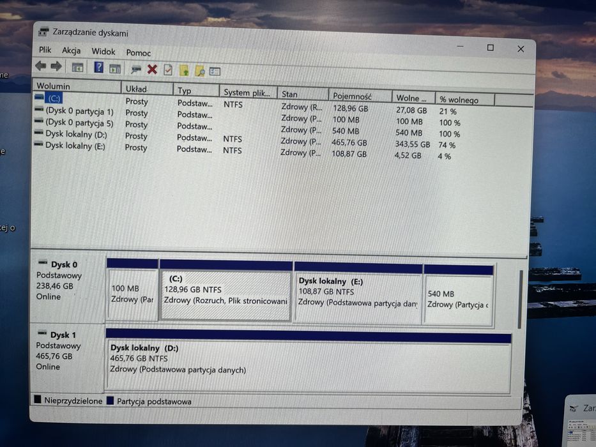Open the Akcja menu
596x447 pixels.
click(71, 50)
